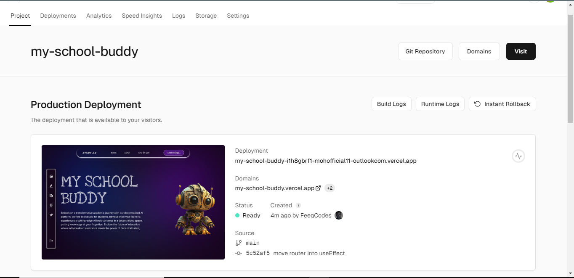Click the my-school-buddy project title

(x=85, y=51)
